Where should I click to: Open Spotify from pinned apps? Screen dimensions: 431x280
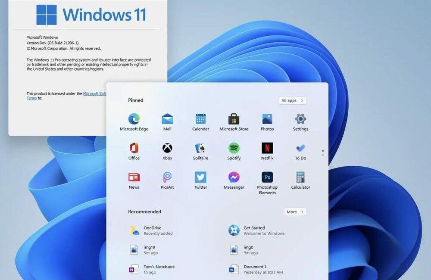pos(234,148)
